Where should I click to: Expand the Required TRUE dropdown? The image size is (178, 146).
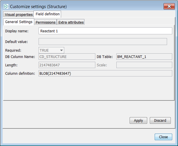coord(51,50)
